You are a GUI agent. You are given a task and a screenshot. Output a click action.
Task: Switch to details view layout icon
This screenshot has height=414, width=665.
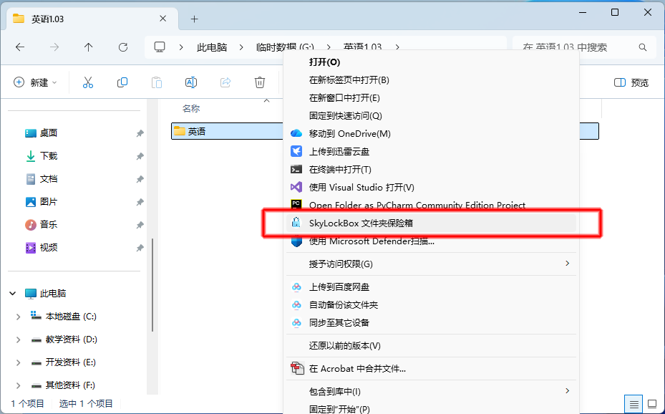click(634, 404)
